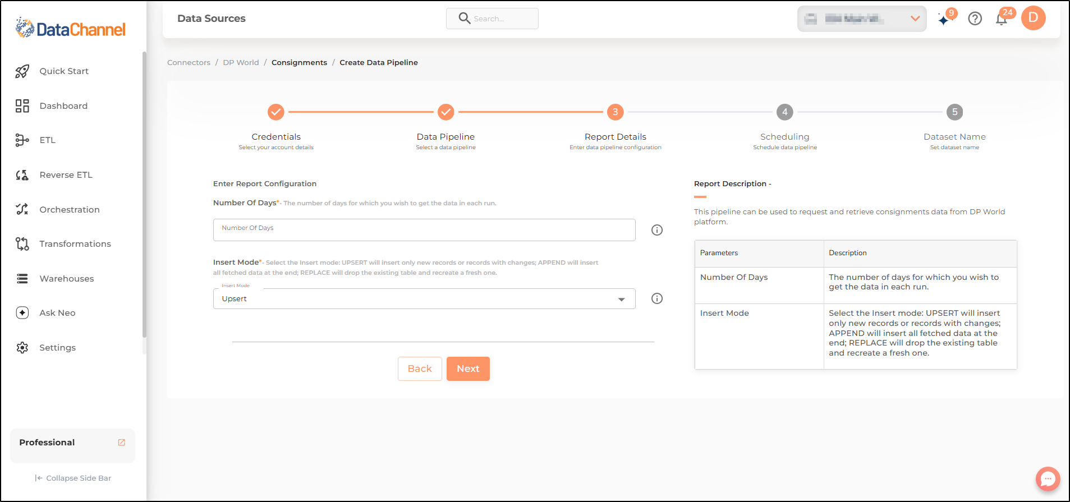Screen dimensions: 1070x502
Task: Open Orchestration menu item
Action: point(70,210)
